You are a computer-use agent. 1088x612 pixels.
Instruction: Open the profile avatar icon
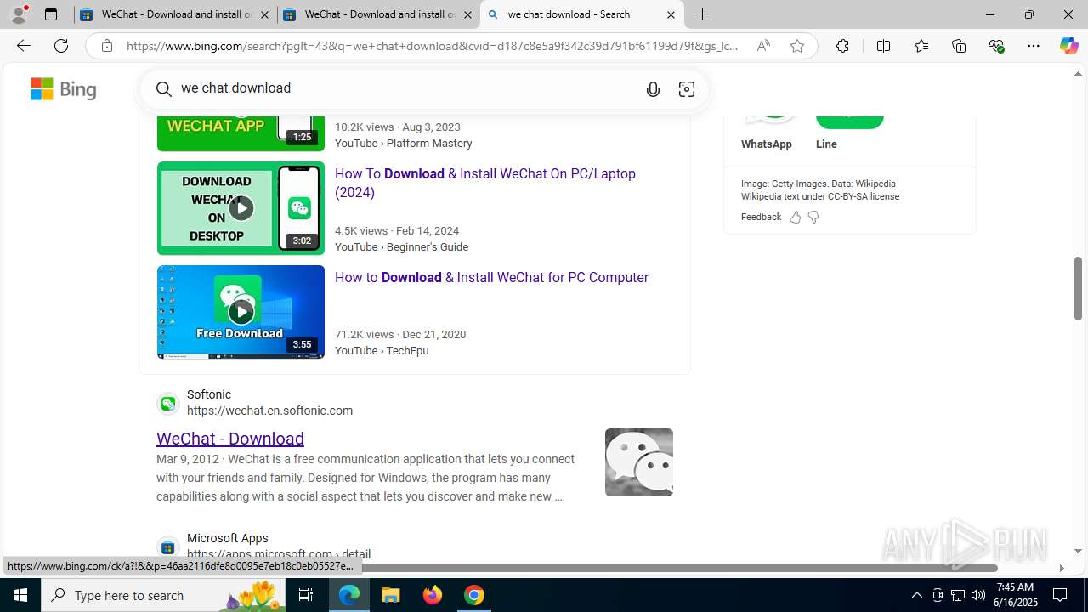pyautogui.click(x=19, y=14)
